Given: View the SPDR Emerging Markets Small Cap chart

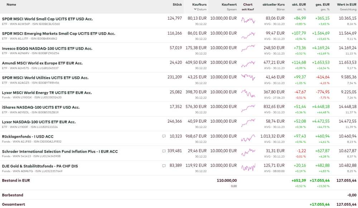Looking at the screenshot, I should (248, 36).
